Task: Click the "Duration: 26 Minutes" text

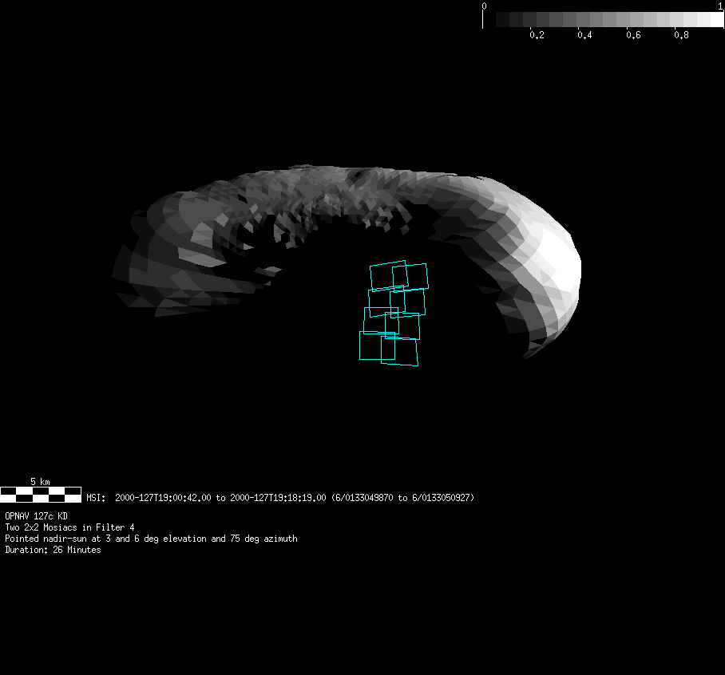Action: tap(53, 550)
